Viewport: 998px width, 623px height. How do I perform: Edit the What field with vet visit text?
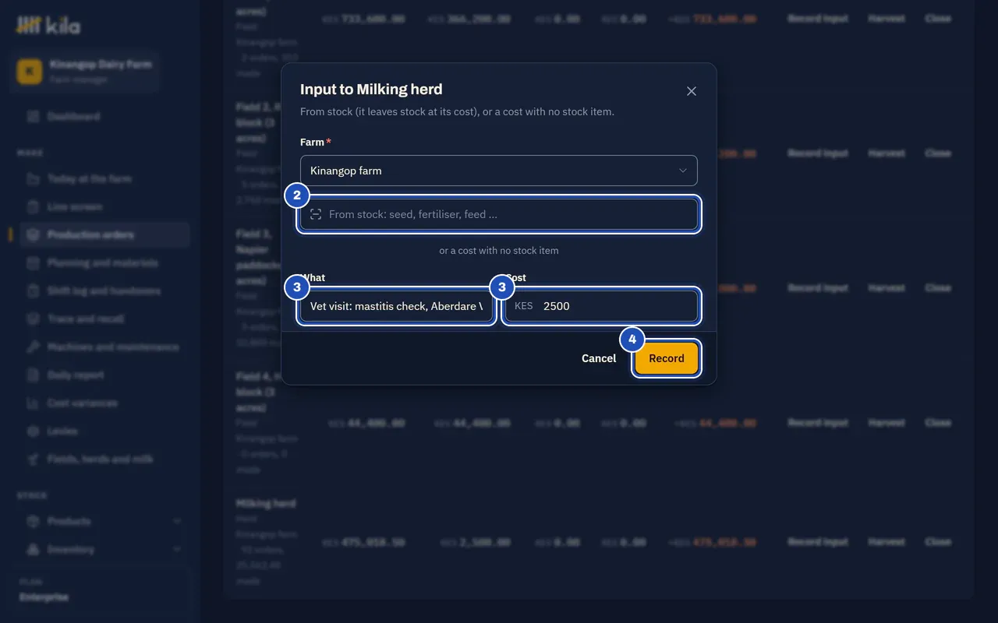pyautogui.click(x=397, y=306)
